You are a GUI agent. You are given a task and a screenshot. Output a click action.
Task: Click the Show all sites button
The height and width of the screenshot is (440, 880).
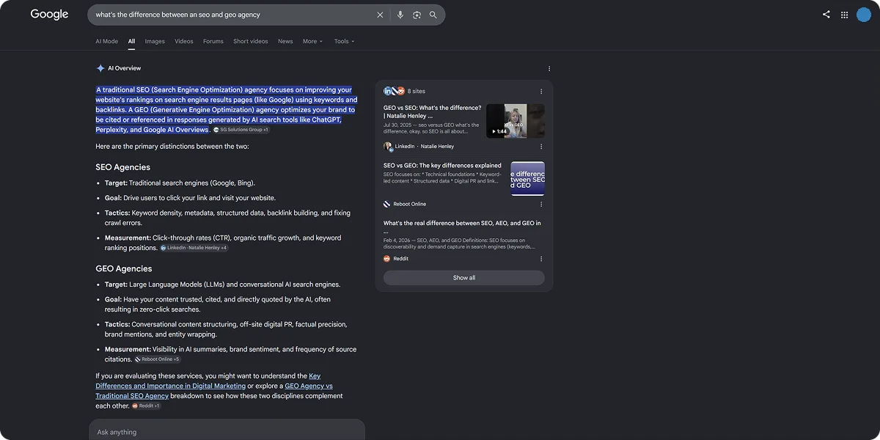(463, 278)
